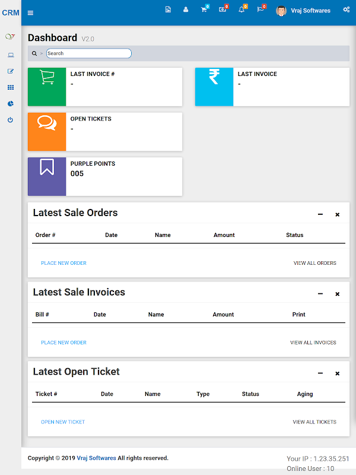The height and width of the screenshot is (475, 356).
Task: Open the Vraj Softwares user menu
Action: click(x=303, y=11)
